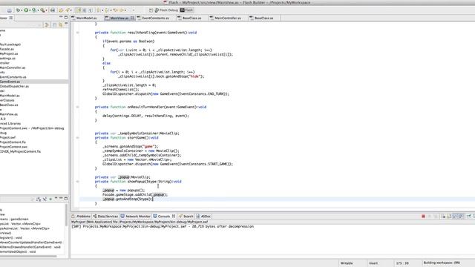Click the Building workspace progress status

tap(442, 263)
